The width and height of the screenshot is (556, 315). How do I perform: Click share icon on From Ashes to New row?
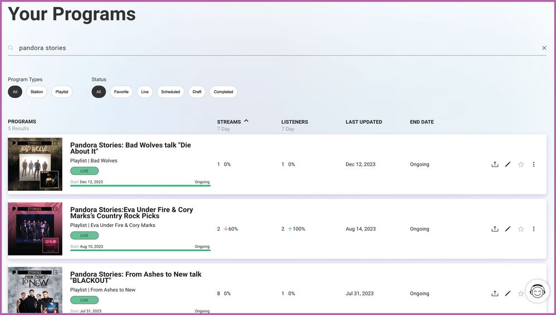coord(494,294)
